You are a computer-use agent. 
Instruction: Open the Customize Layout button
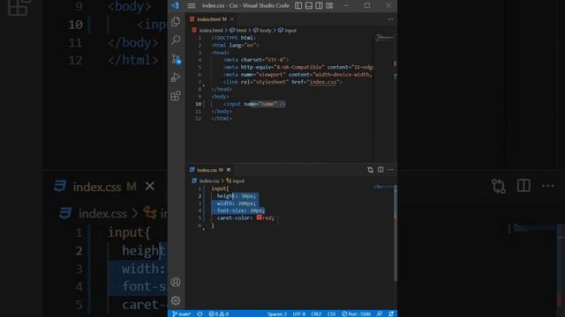click(x=329, y=6)
